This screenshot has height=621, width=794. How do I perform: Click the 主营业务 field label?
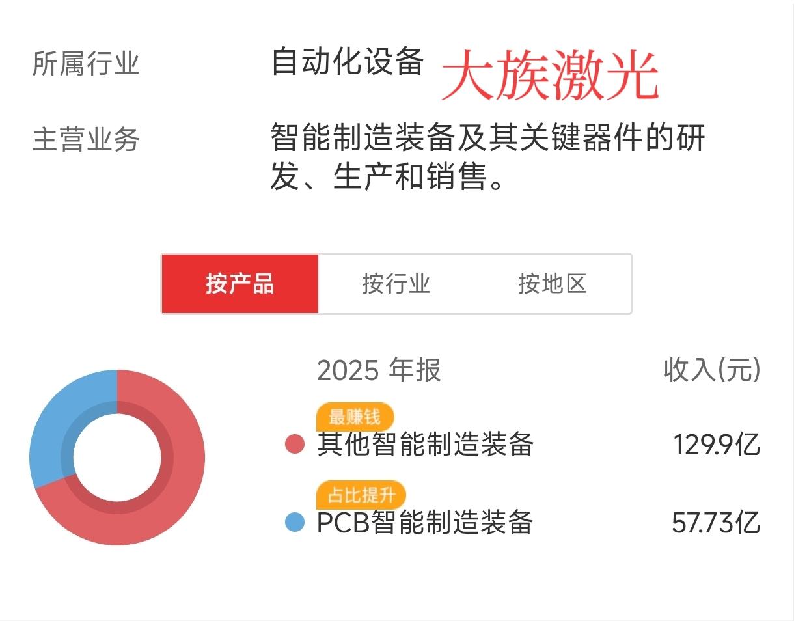86,139
